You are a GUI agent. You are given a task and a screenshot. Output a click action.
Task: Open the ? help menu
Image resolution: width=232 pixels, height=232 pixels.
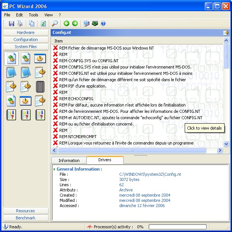click(60, 15)
